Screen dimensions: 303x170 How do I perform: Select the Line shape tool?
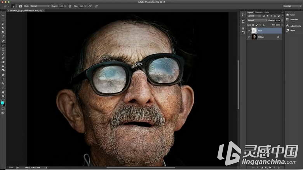click(x=3, y=88)
